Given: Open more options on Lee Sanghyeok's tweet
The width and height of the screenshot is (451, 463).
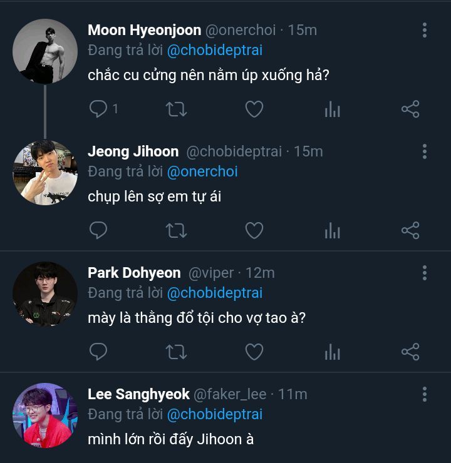Looking at the screenshot, I should pos(425,394).
